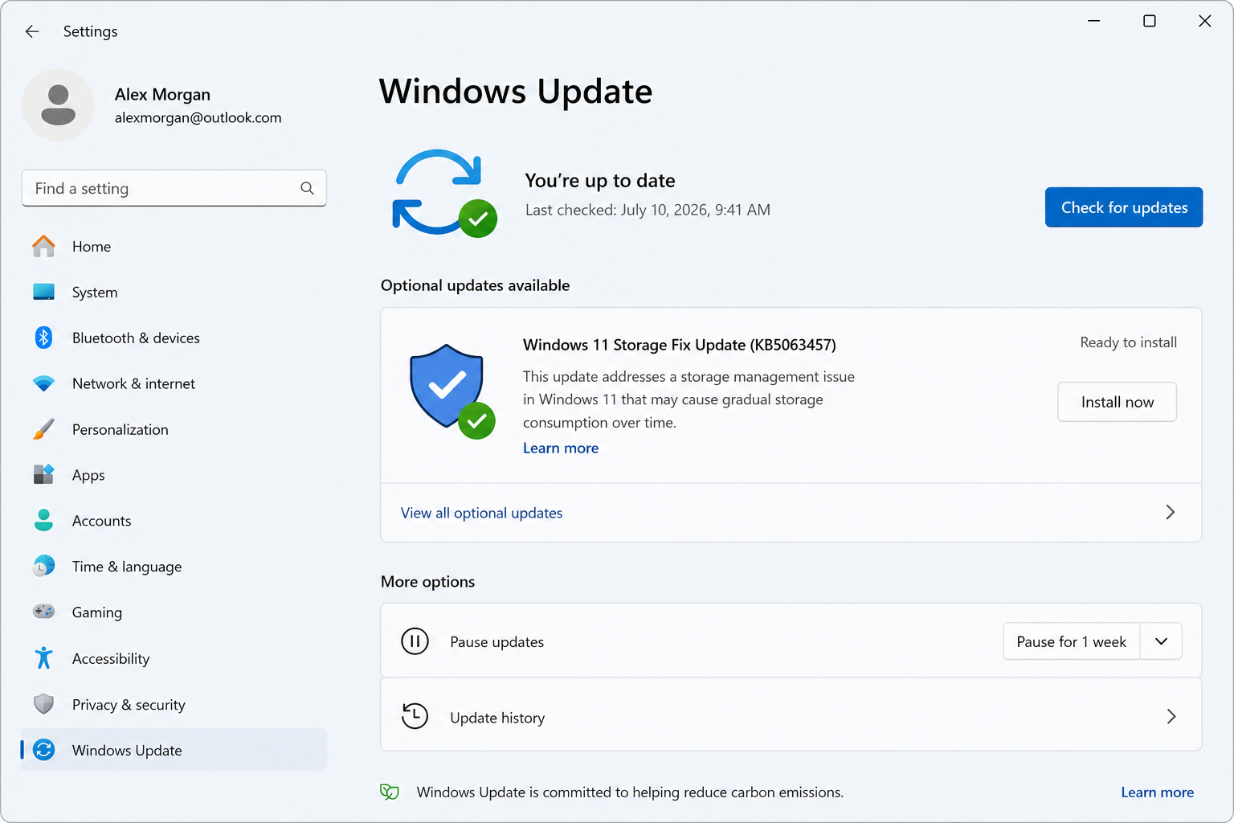Click the Time & language globe icon
Screen dimensions: 1234x823
pyautogui.click(x=44, y=566)
